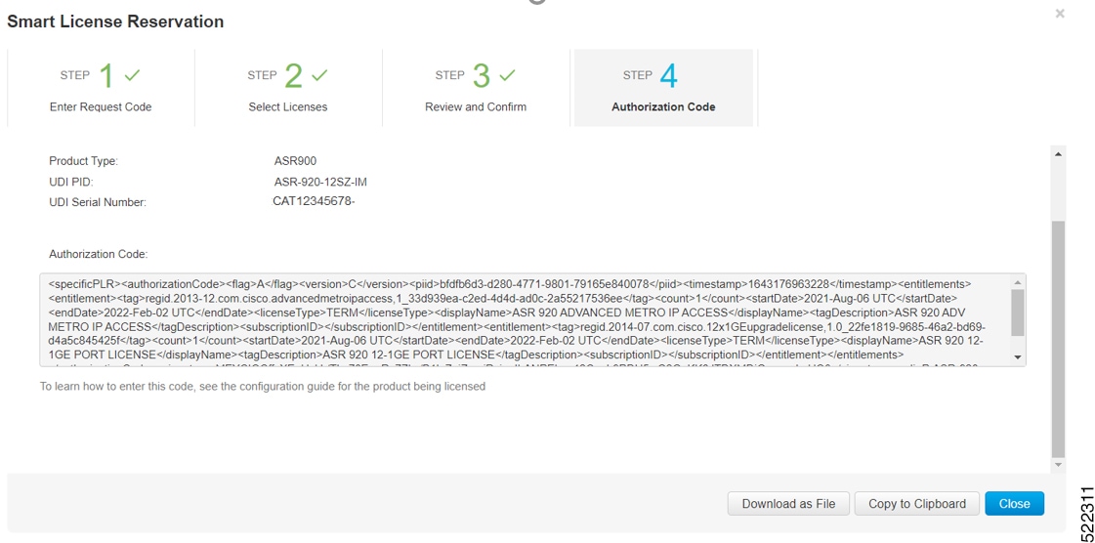The image size is (1095, 543).
Task: Go to Step 2 Select Licenses tab
Action: [288, 87]
